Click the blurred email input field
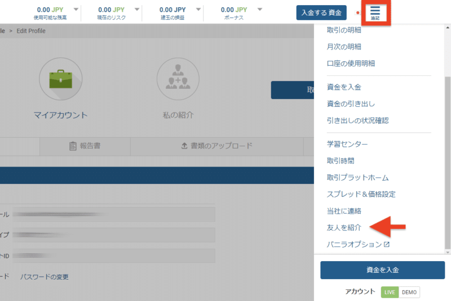451x301 pixels. point(114,214)
